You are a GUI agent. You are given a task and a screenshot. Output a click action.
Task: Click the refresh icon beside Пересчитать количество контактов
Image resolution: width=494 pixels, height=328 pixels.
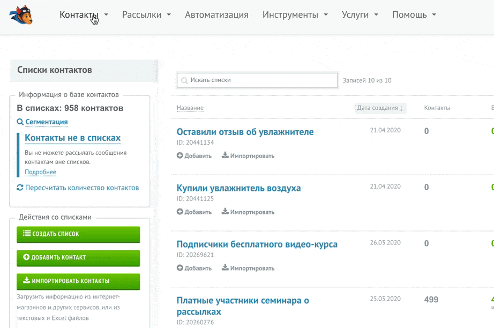[20, 188]
